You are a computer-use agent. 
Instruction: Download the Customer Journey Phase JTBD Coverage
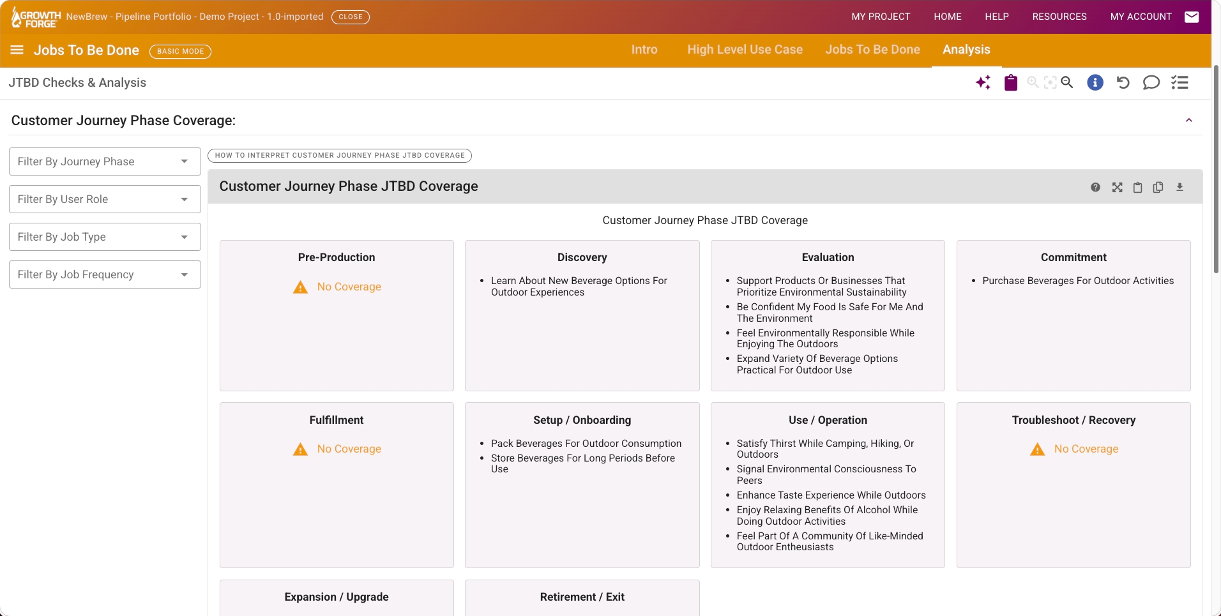click(1179, 187)
